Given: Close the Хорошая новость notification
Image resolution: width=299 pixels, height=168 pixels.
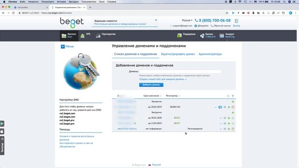Looking at the screenshot, I should [x=156, y=20].
